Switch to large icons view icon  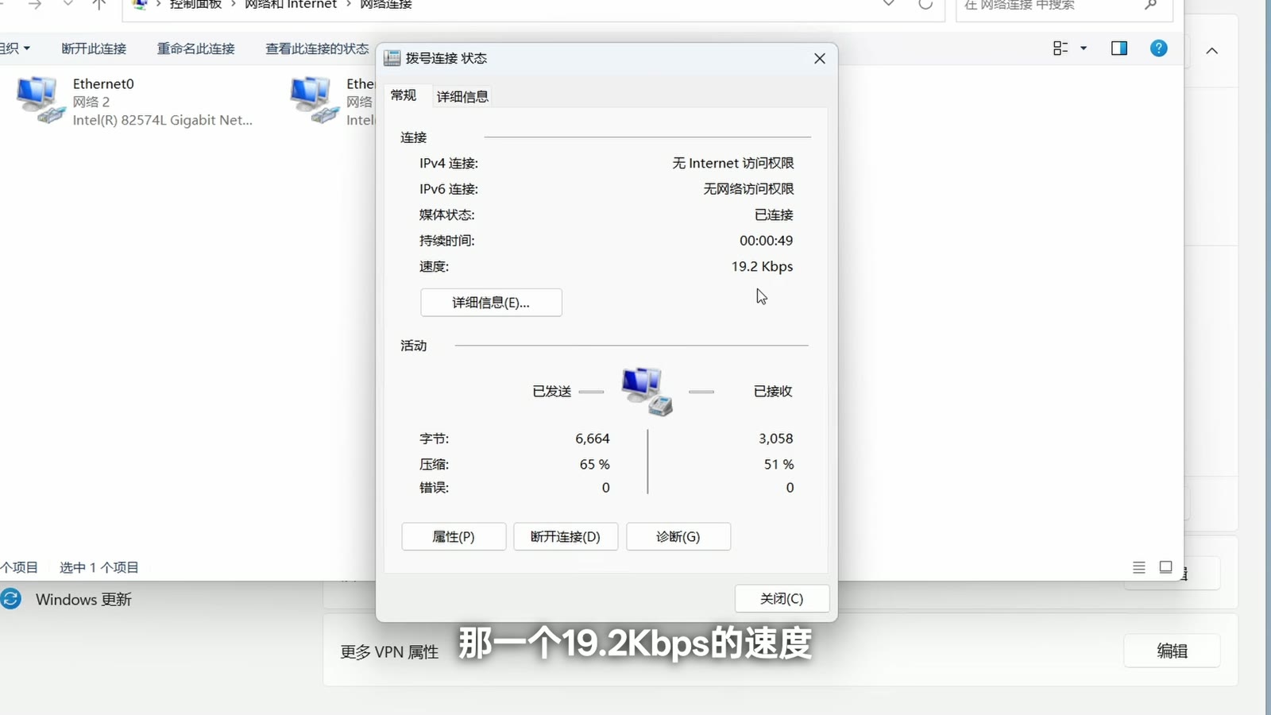click(1166, 567)
